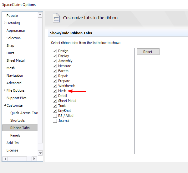The width and height of the screenshot is (188, 173).
Task: Toggle the KeyShot ribbon tab checkbox
Action: point(55,111)
